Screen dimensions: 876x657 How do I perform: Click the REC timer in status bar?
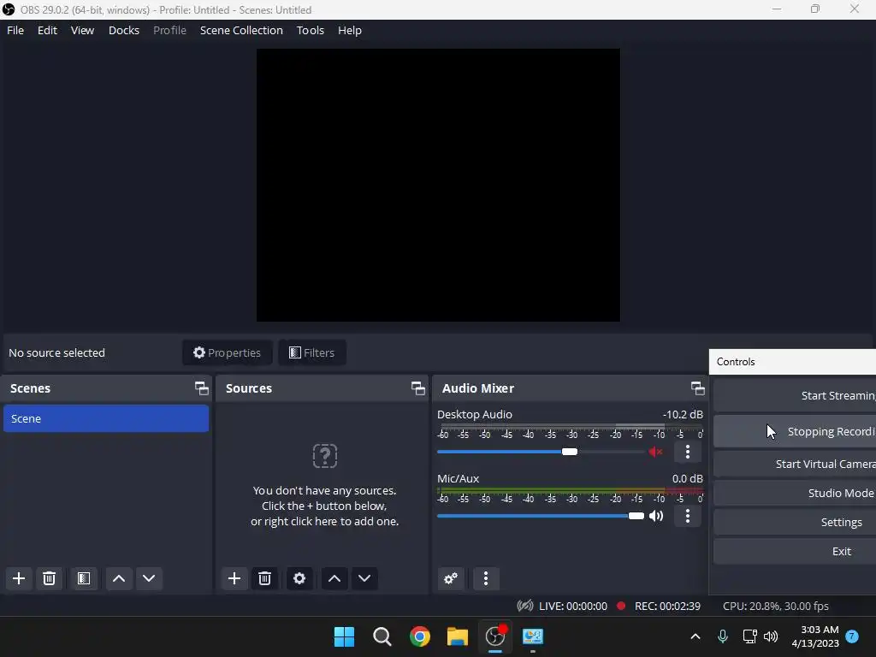tap(667, 607)
